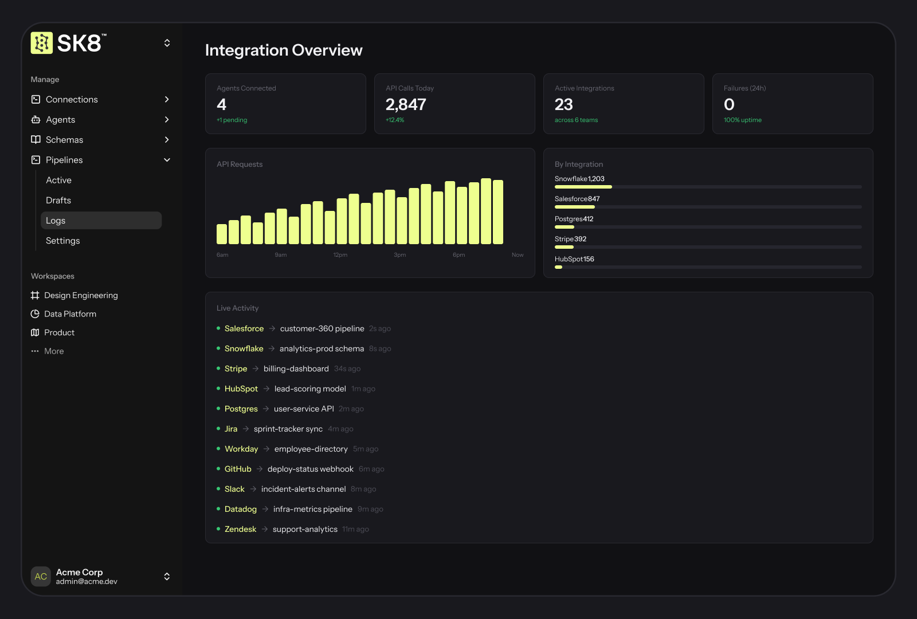917x619 pixels.
Task: Open Schemas via its book icon
Action: [35, 139]
